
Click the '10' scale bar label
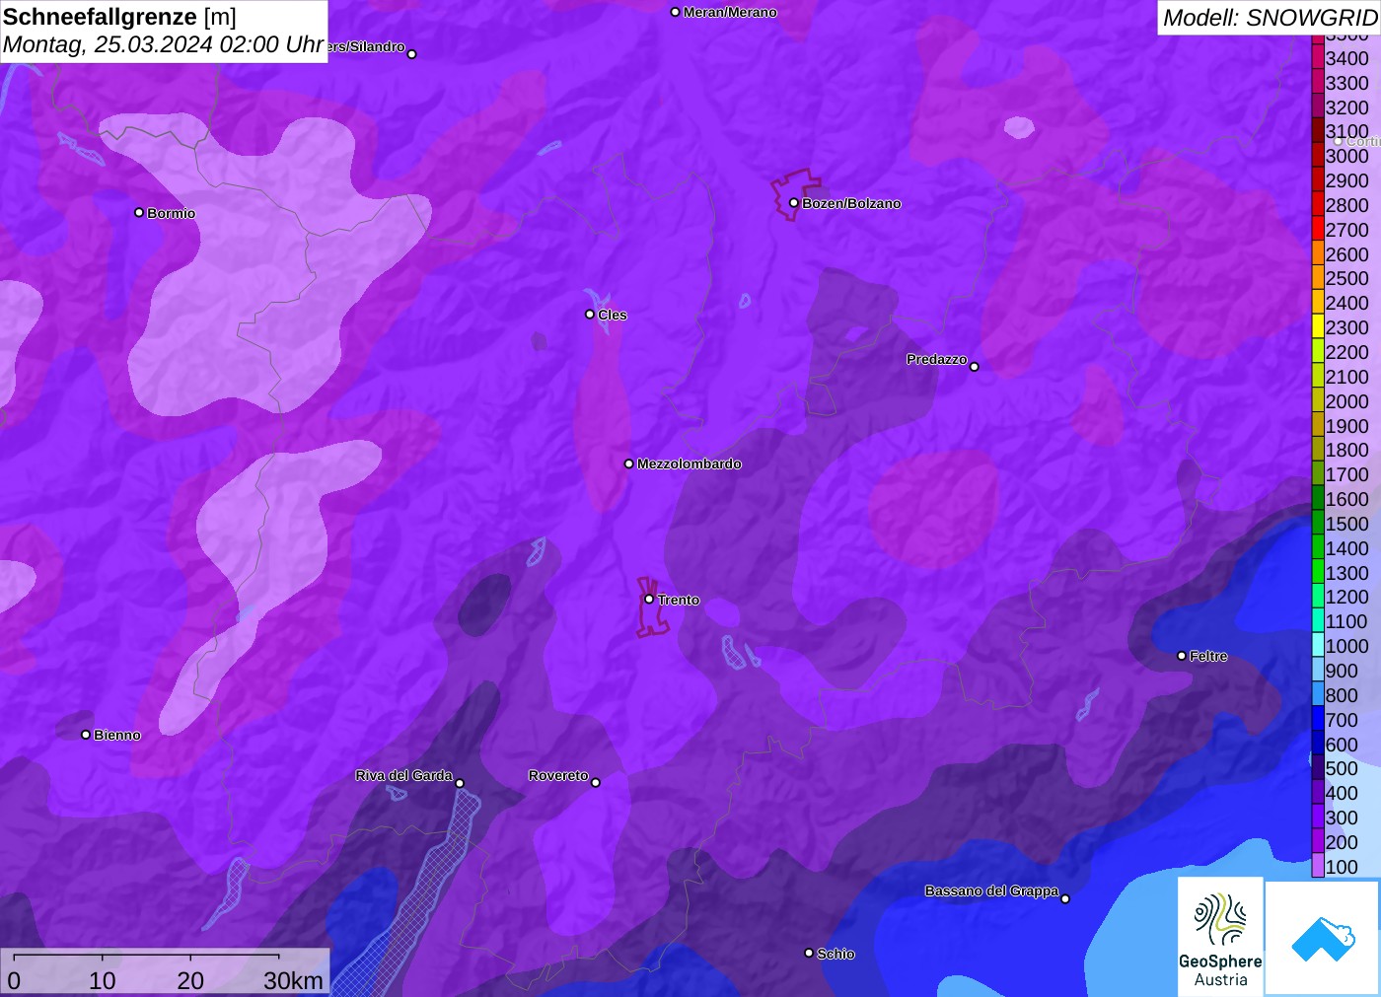pos(103,980)
